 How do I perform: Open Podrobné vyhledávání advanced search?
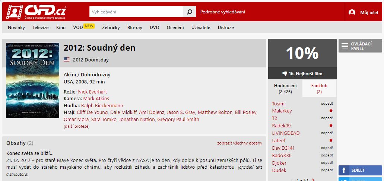pyautogui.click(x=223, y=12)
